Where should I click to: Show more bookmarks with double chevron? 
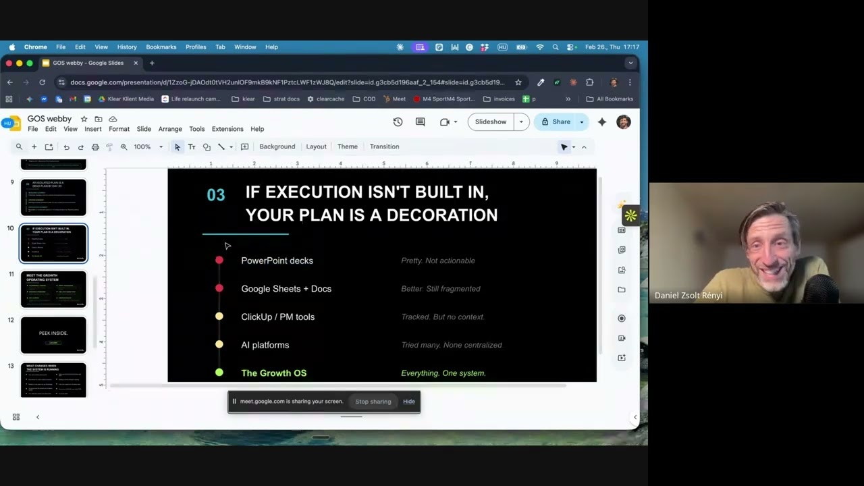coord(568,99)
